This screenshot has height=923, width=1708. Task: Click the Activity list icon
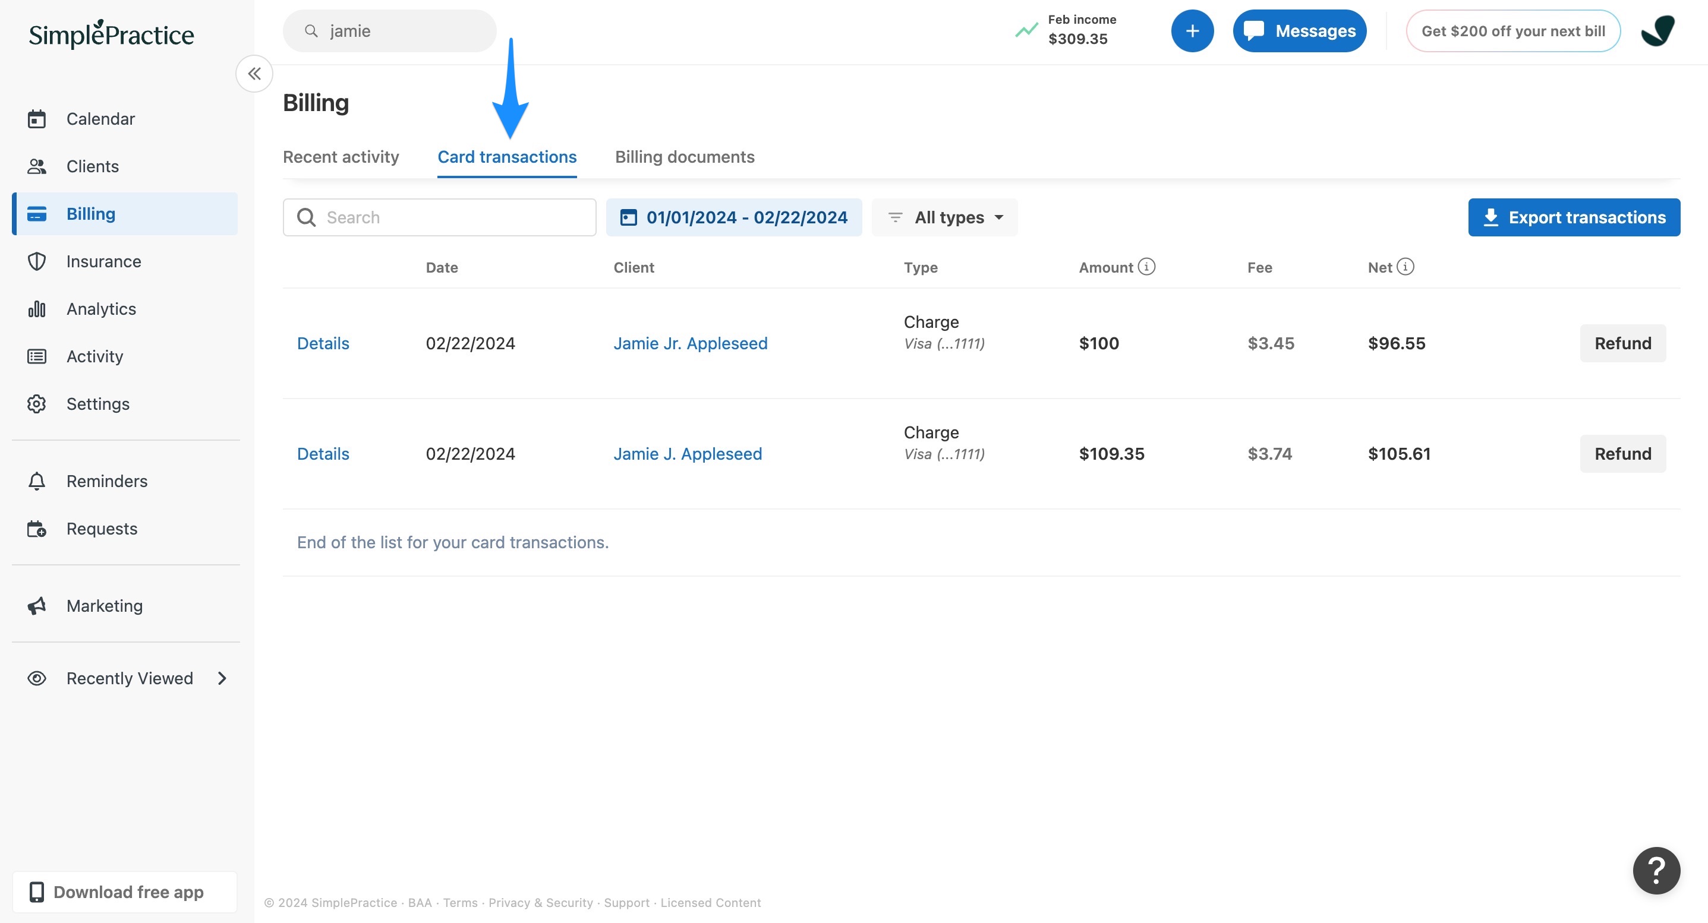36,356
